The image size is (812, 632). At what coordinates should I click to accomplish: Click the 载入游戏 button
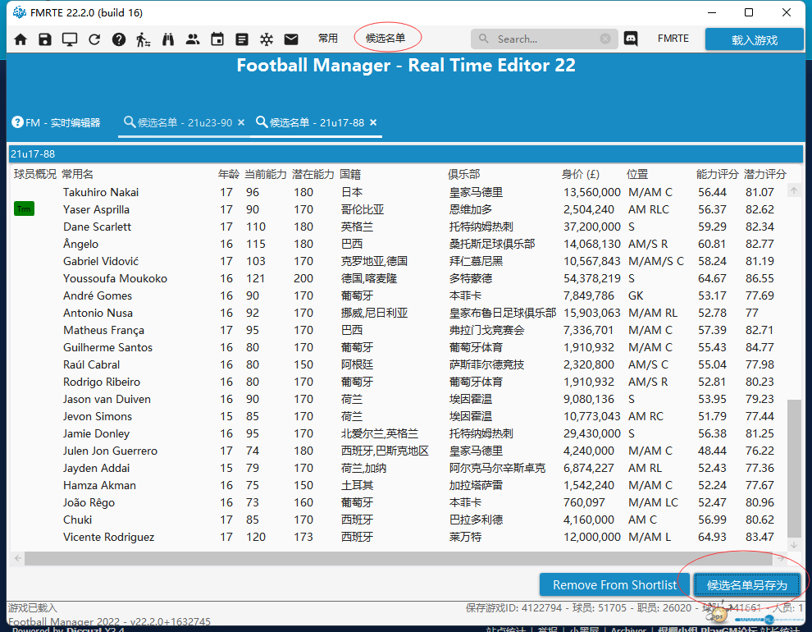(754, 40)
